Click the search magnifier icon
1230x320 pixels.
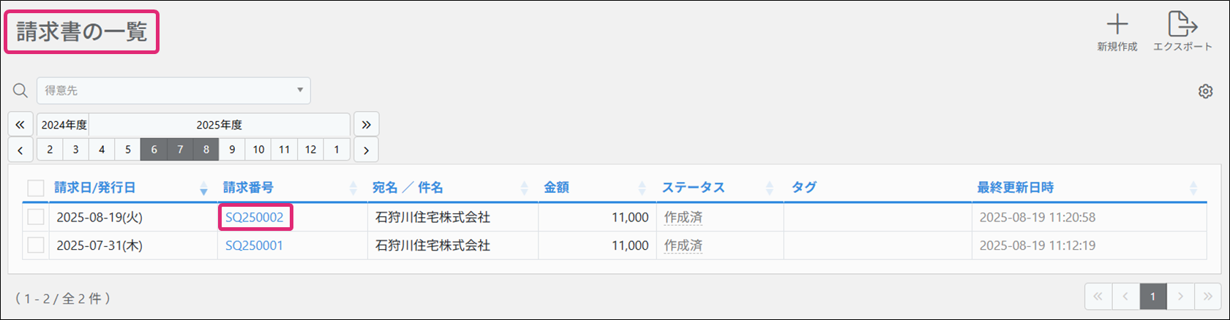point(20,91)
